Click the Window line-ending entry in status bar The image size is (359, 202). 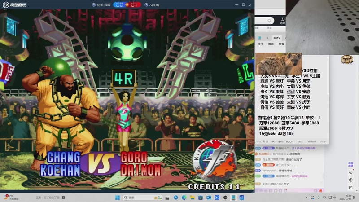[x=311, y=141]
